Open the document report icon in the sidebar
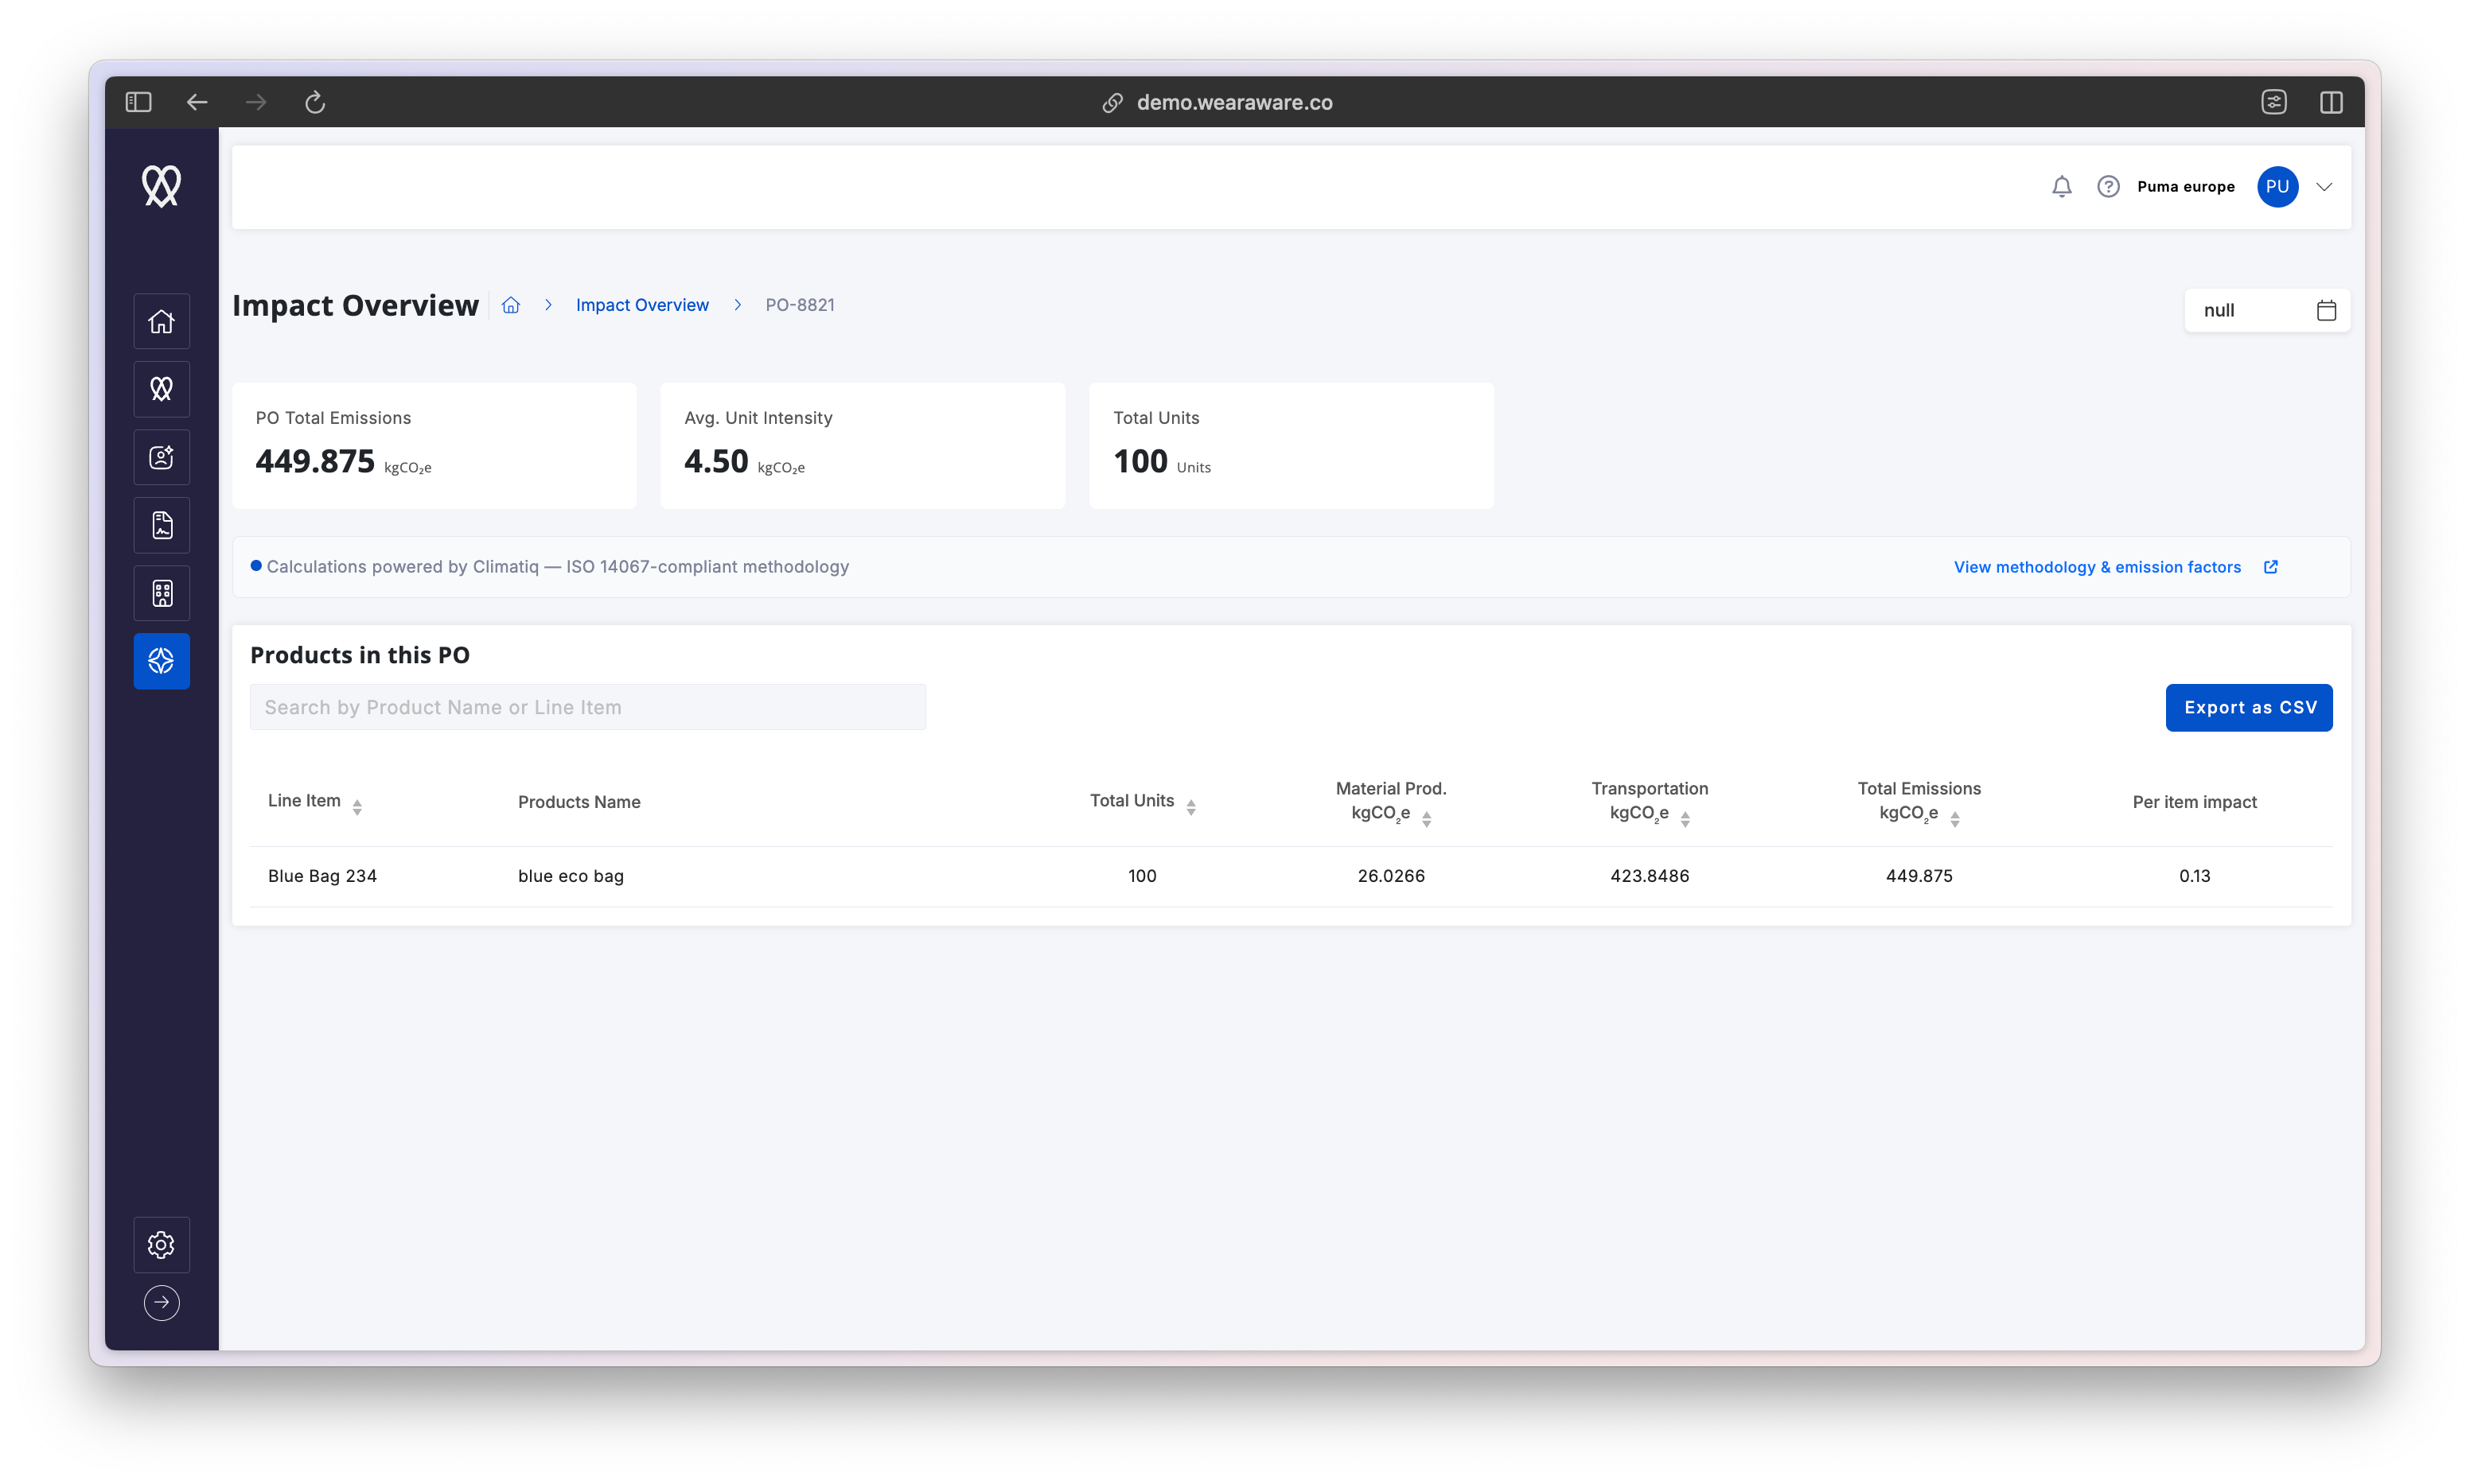 161,525
